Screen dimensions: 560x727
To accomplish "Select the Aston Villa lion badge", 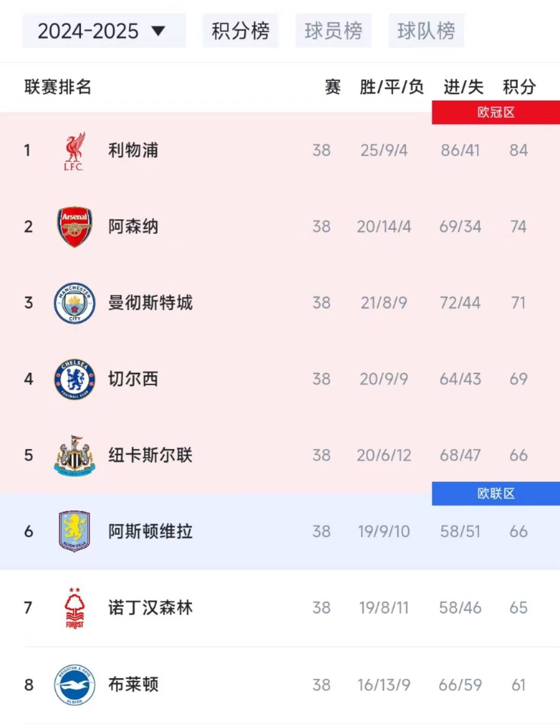I will pyautogui.click(x=74, y=531).
